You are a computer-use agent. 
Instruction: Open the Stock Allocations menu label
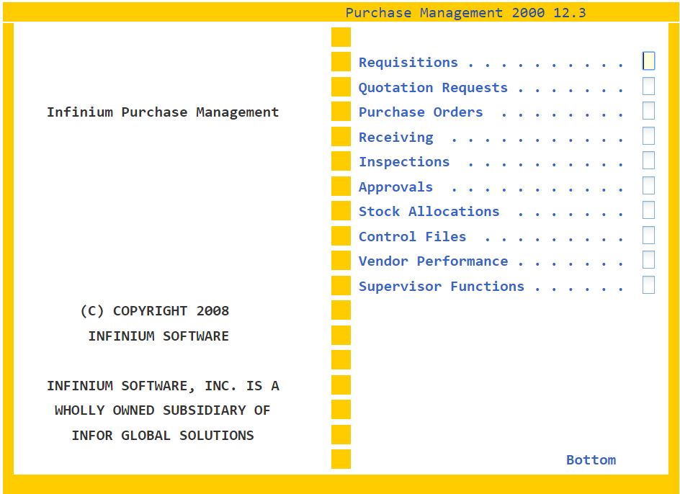click(429, 212)
